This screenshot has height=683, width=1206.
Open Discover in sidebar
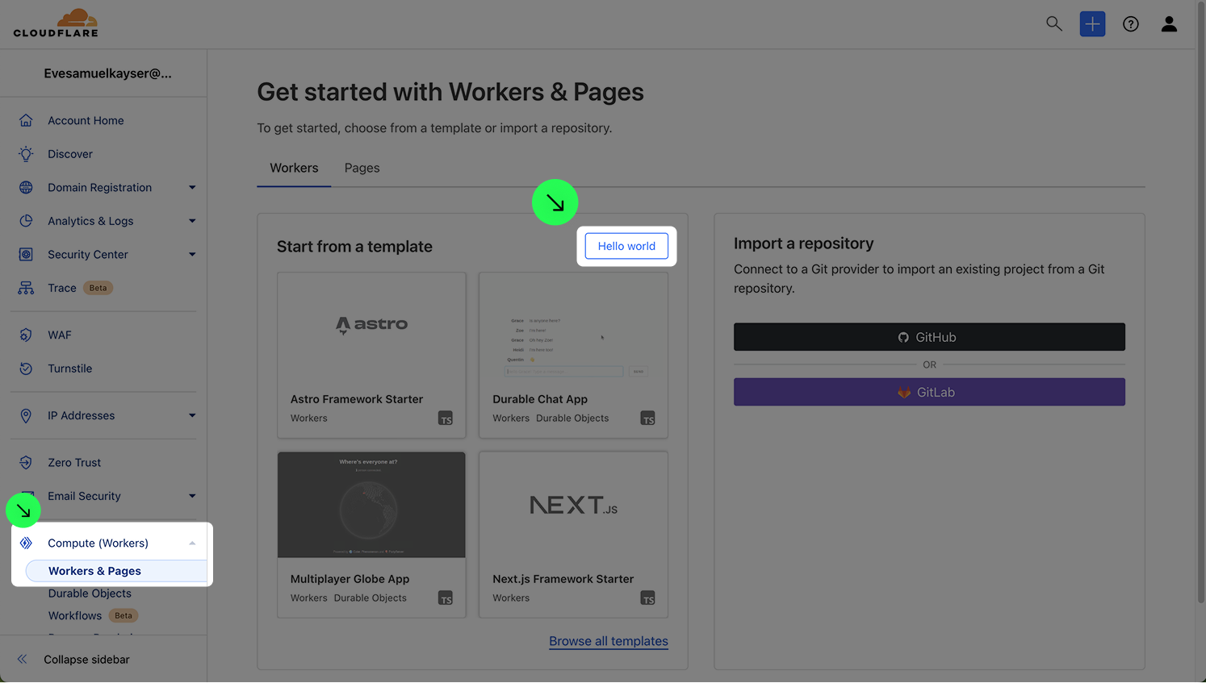click(70, 154)
